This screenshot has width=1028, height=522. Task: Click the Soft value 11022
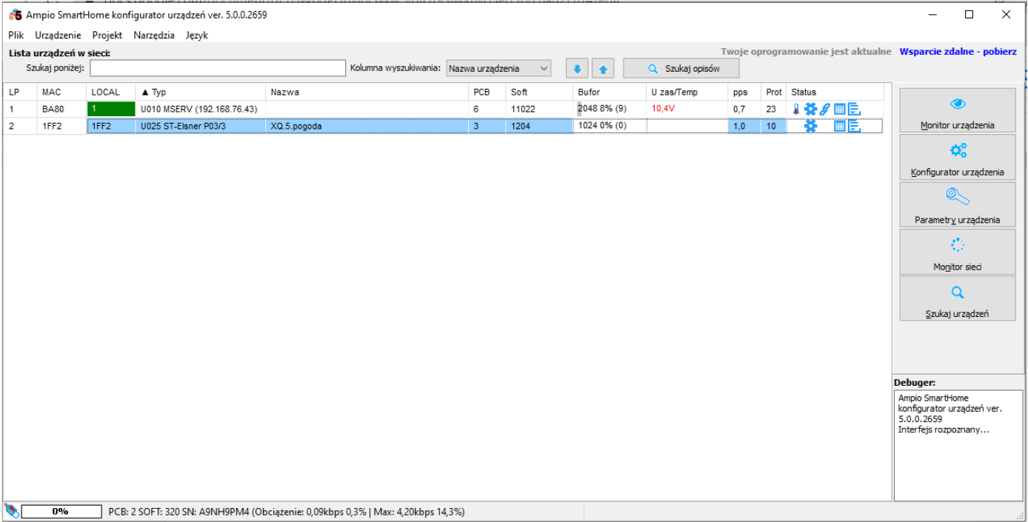click(x=523, y=109)
